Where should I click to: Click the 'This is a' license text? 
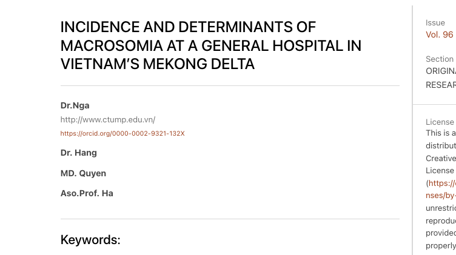tap(441, 133)
